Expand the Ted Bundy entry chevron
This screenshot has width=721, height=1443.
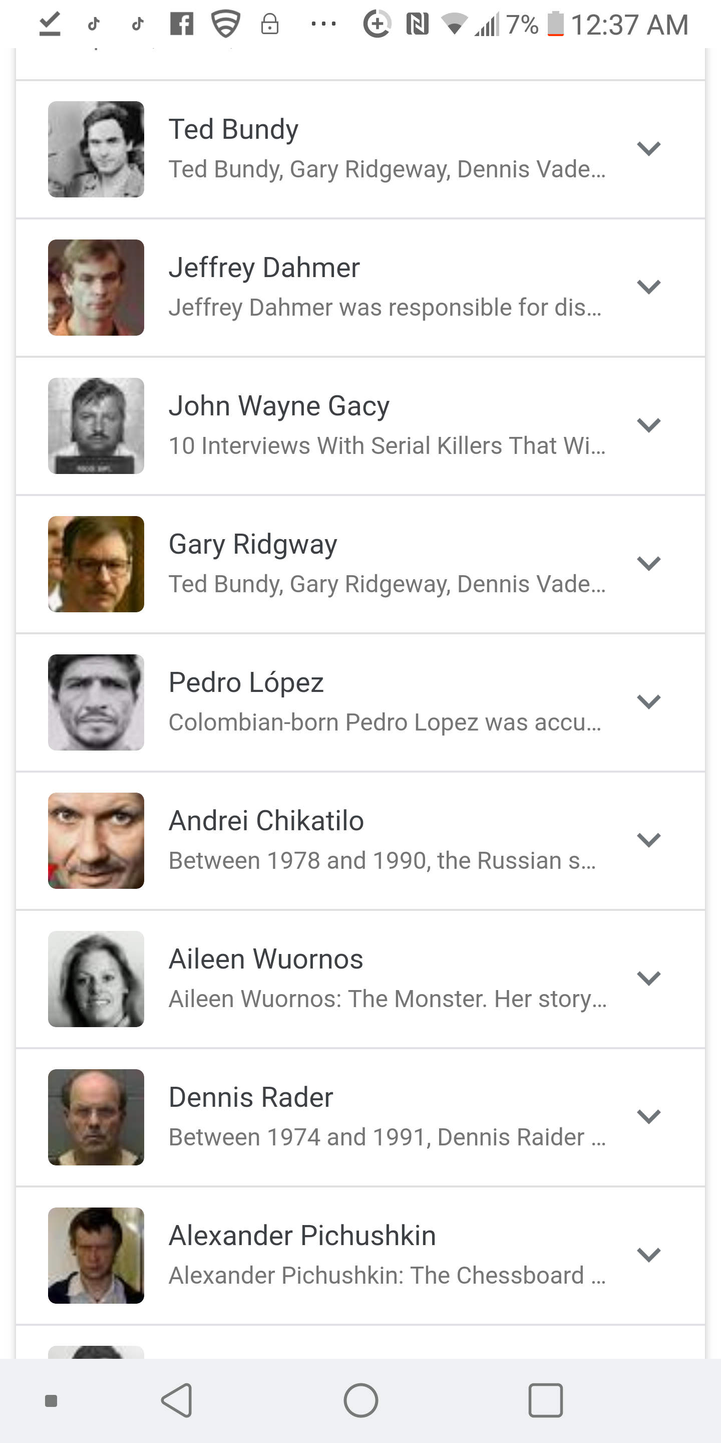click(649, 148)
